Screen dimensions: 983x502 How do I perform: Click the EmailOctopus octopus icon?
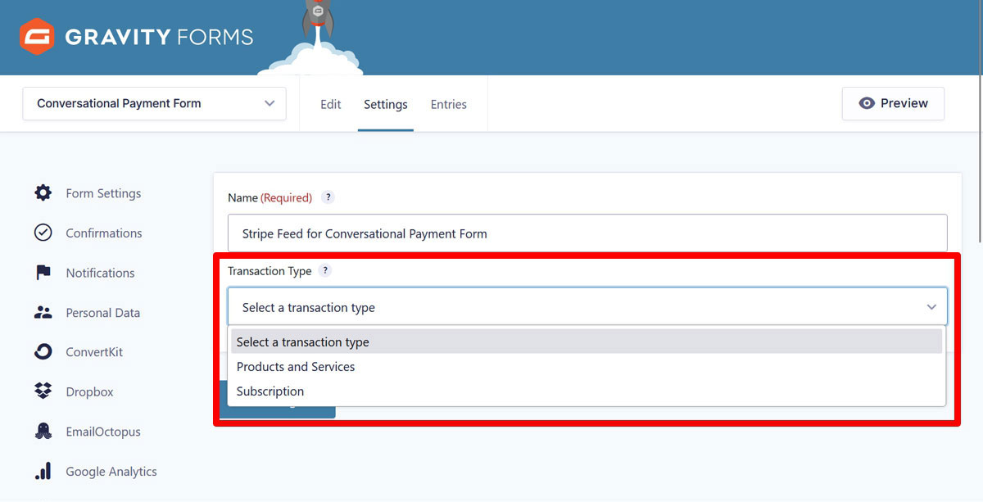(43, 432)
